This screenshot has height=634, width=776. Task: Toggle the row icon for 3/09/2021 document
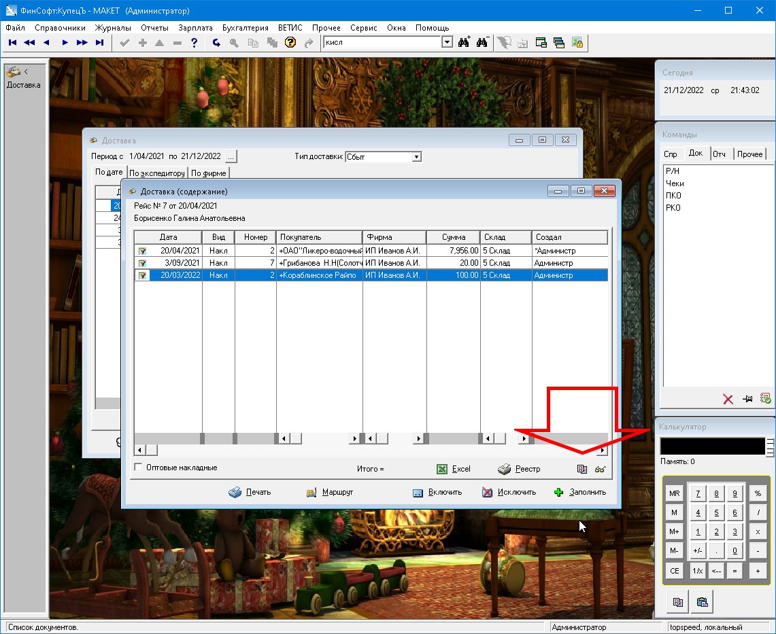click(x=143, y=263)
